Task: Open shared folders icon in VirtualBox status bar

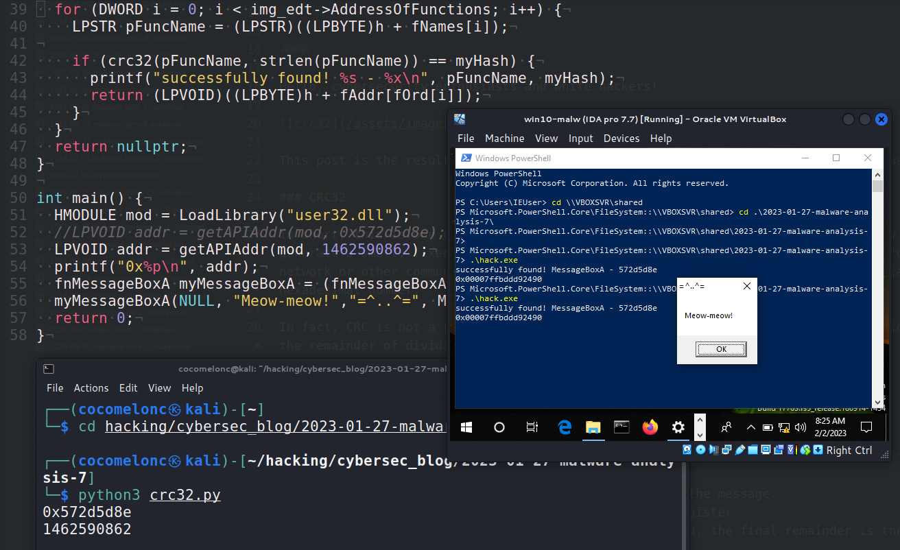Action: pyautogui.click(x=753, y=450)
